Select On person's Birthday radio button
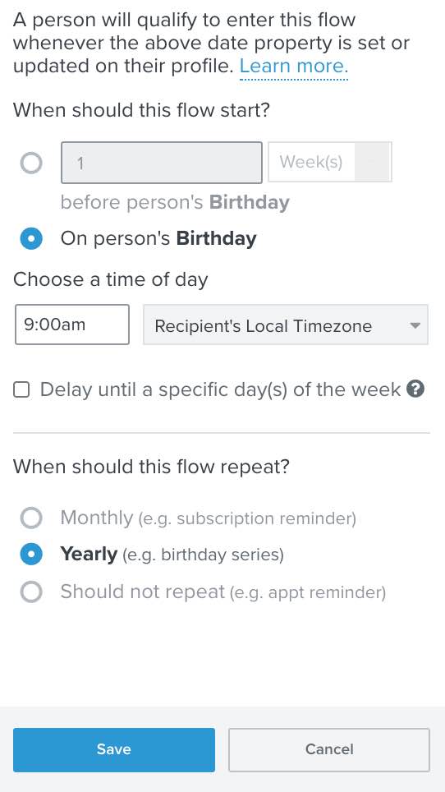The width and height of the screenshot is (445, 792). (x=31, y=238)
